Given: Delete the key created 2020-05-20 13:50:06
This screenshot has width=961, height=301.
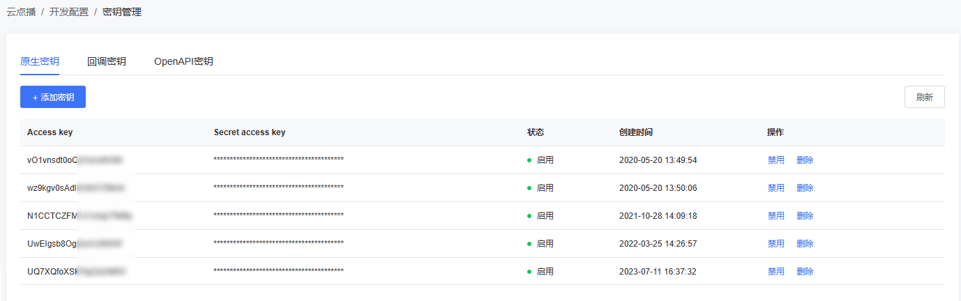Looking at the screenshot, I should pos(805,188).
